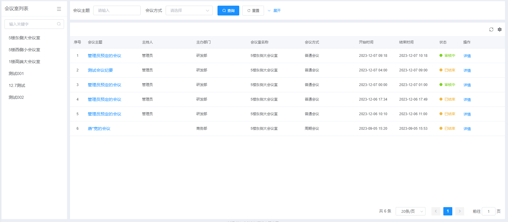This screenshot has height=222, width=508.
Task: Collapse the meeting room list sidebar
Action: click(59, 9)
